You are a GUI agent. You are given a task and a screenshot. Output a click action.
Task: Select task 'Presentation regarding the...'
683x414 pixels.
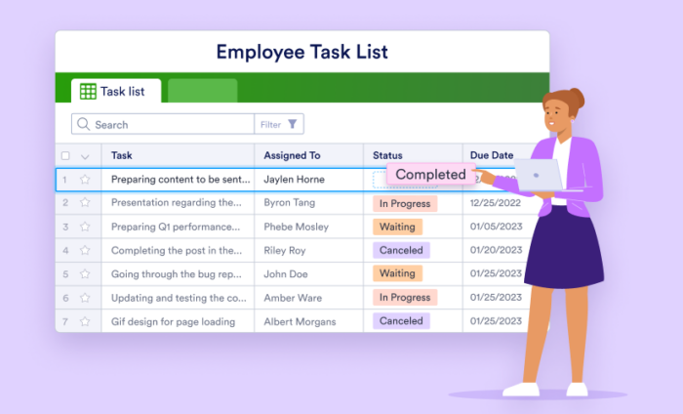177,203
